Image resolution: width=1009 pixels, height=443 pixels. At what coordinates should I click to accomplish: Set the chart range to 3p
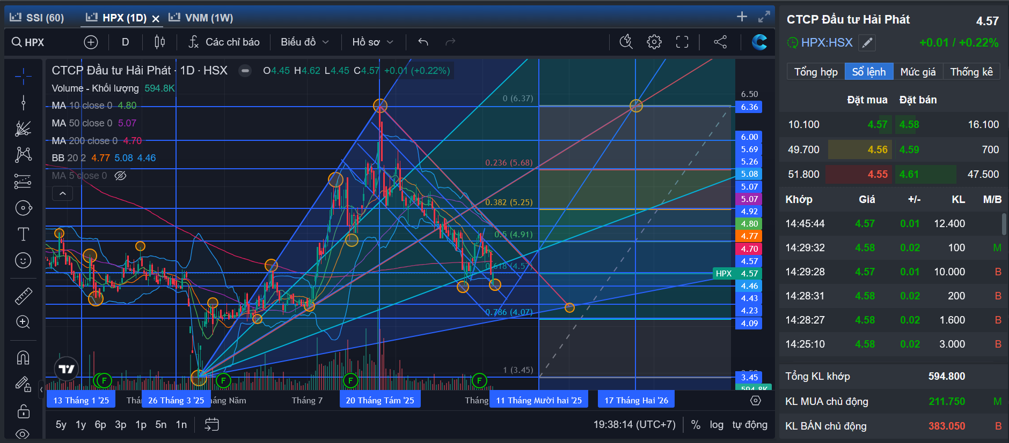coord(121,425)
